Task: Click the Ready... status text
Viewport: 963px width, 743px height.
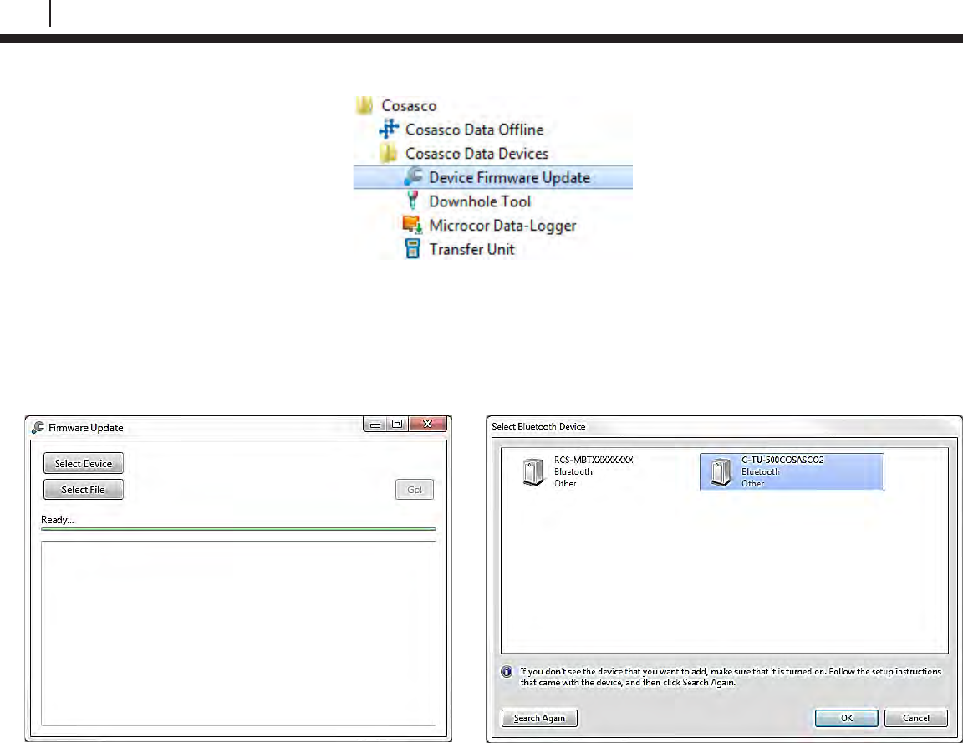Action: coord(57,520)
